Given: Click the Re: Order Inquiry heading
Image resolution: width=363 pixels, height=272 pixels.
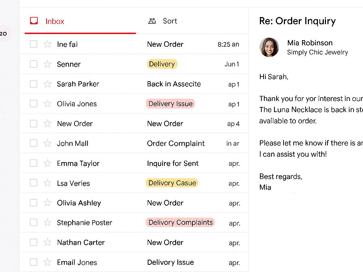Looking at the screenshot, I should 297,21.
